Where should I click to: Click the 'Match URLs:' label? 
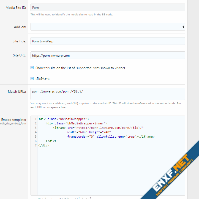coord(17,92)
